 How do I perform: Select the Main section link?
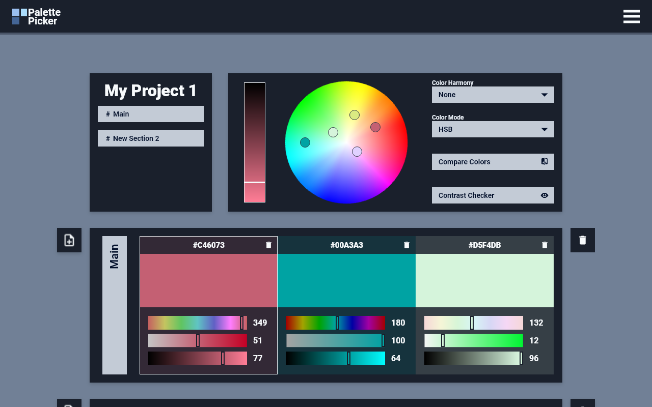pos(150,113)
